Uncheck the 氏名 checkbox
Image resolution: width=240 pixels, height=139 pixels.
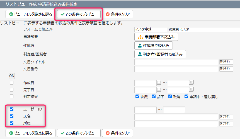pos(11,116)
